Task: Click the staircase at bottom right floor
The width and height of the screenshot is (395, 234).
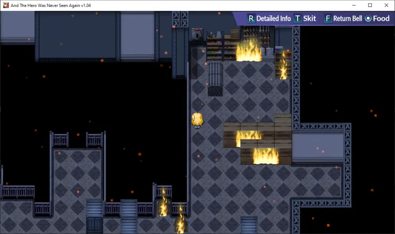Action: pyautogui.click(x=249, y=225)
